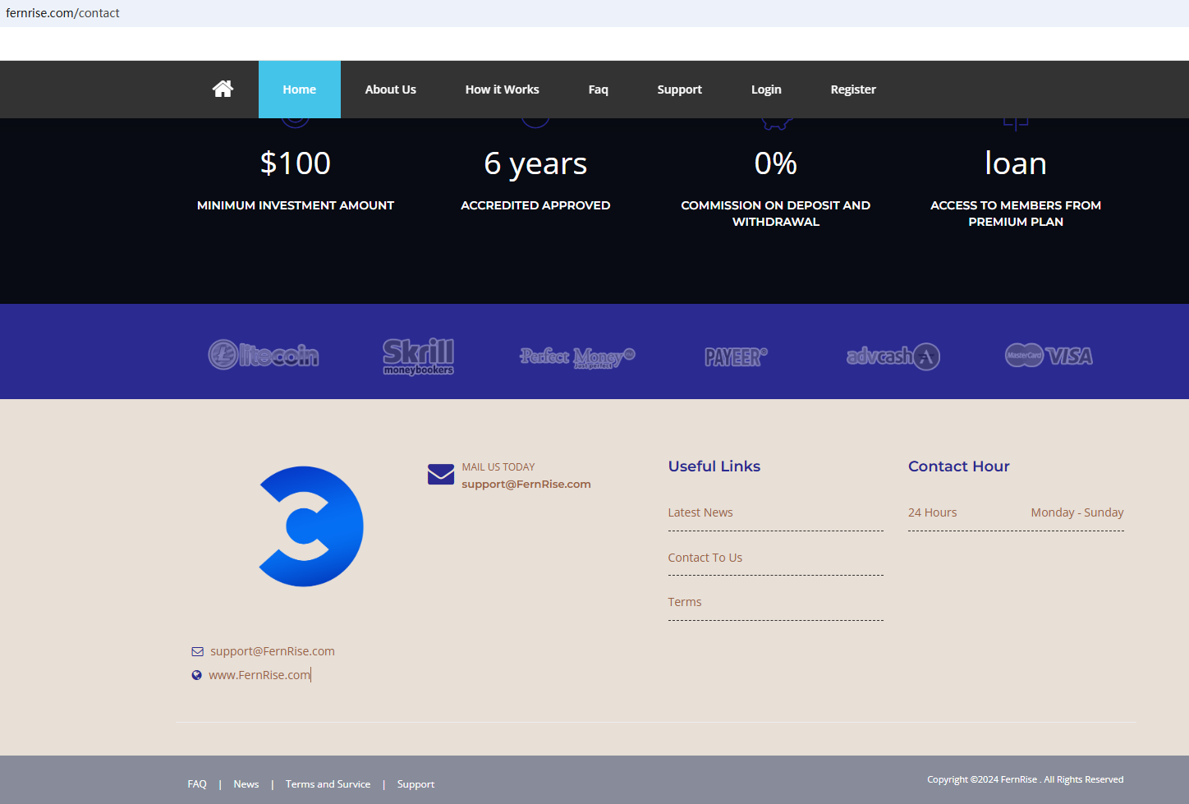Click the home icon in navbar
This screenshot has width=1189, height=804.
coord(223,90)
